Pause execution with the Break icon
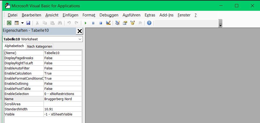The image size is (260, 123). [x=93, y=23]
